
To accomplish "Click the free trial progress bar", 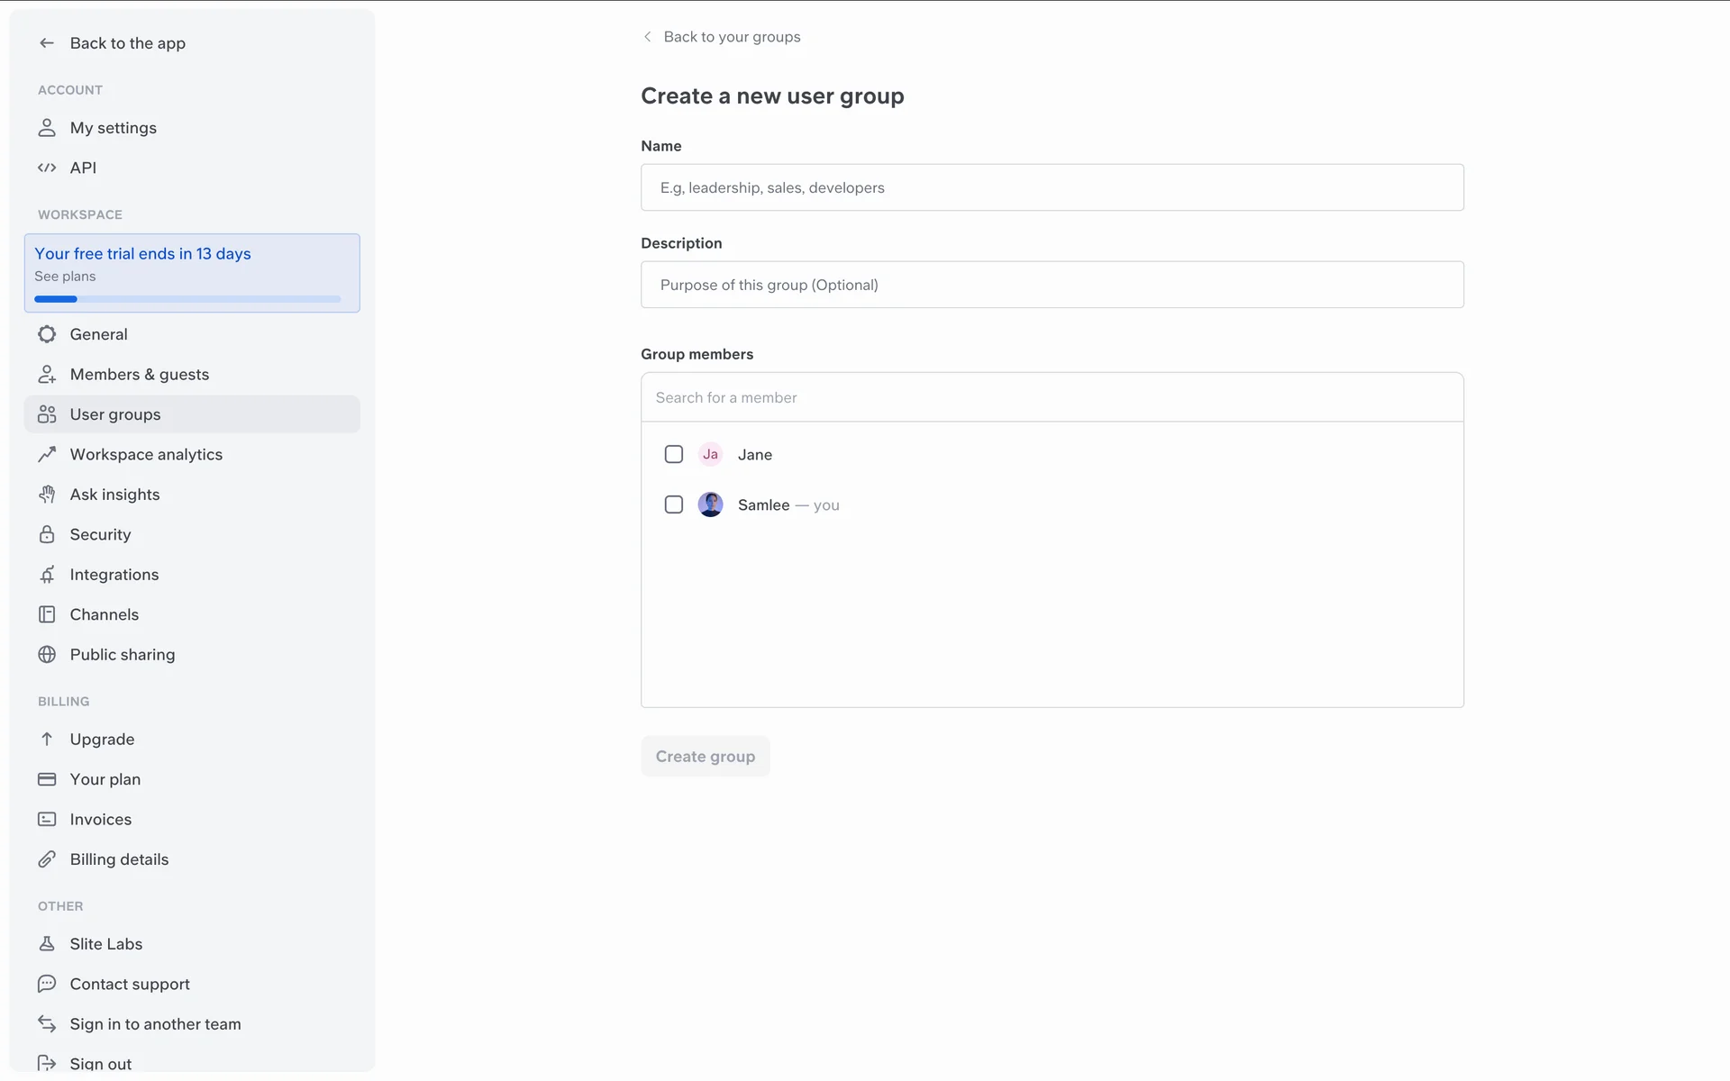I will pos(187,299).
